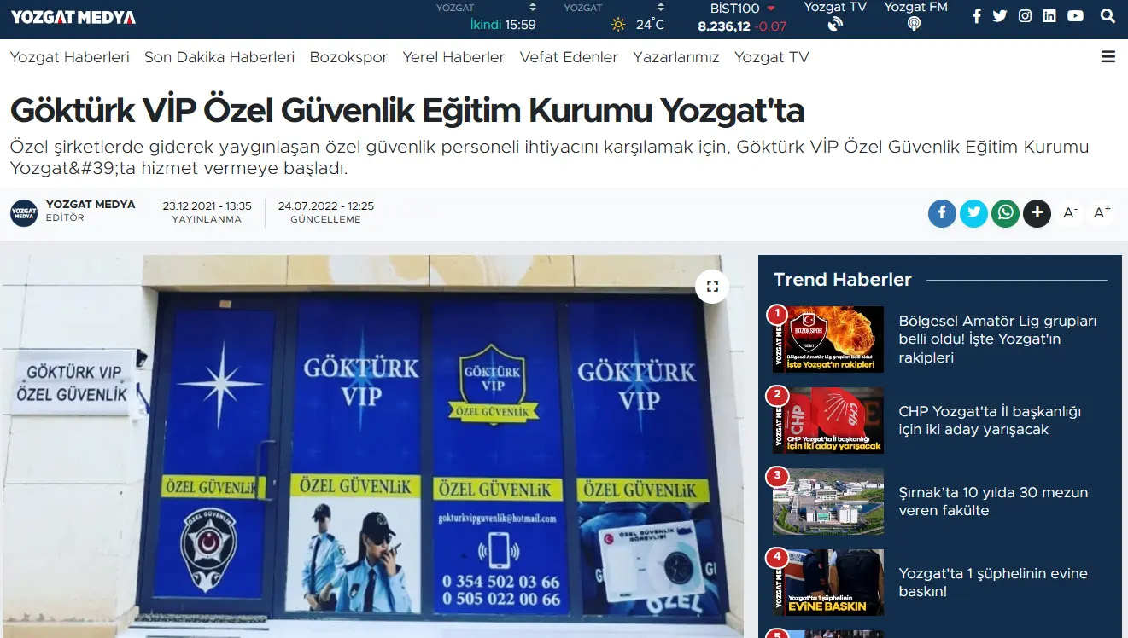1128x638 pixels.
Task: Open CHP Yozgat'ta İl başkanlığı news link
Action: click(990, 420)
